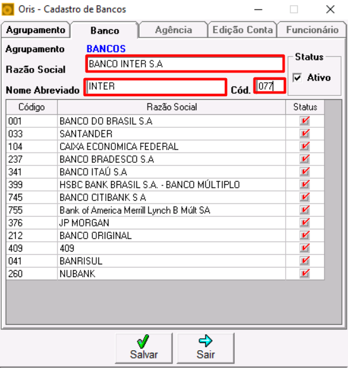The image size is (348, 368).
Task: Select BANCO BRADESCO S.A row
Action: pyautogui.click(x=165, y=159)
